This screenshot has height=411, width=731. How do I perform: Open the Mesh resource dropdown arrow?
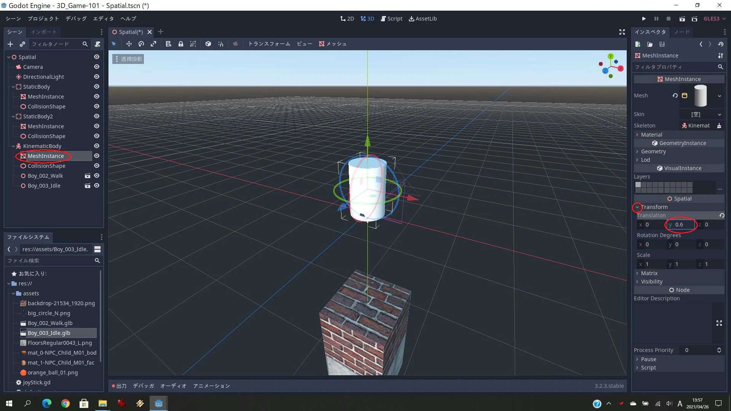(x=719, y=96)
